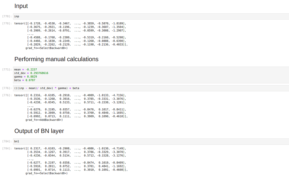Screen dimensions: 289x177
Task: Click the execution prompt labeled [770]
Action: (x=6, y=16)
